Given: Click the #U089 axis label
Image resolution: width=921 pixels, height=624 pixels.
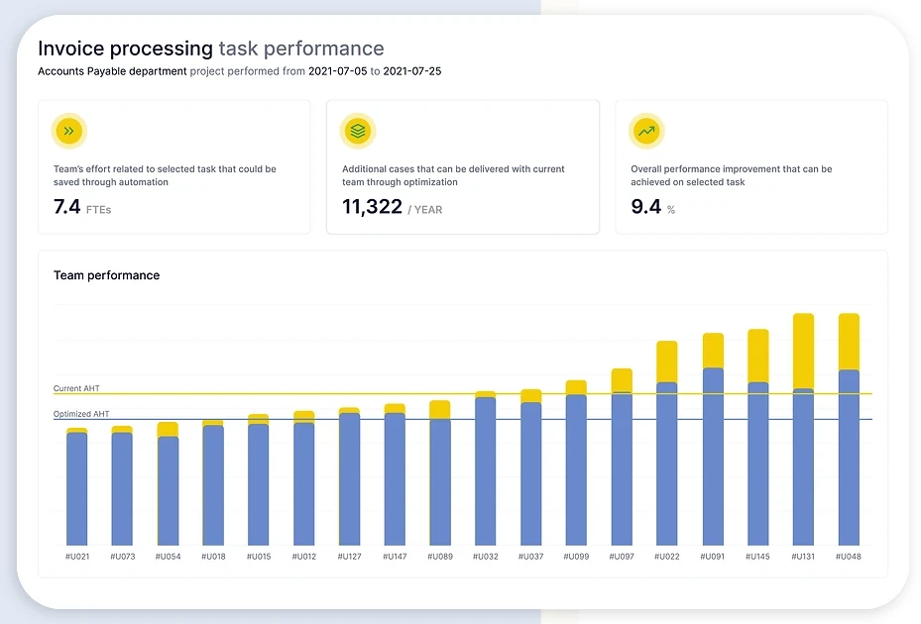Looking at the screenshot, I should coord(440,557).
